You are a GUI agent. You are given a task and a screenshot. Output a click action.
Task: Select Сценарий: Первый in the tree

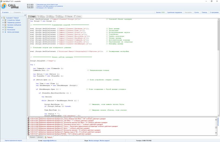coord(12,18)
